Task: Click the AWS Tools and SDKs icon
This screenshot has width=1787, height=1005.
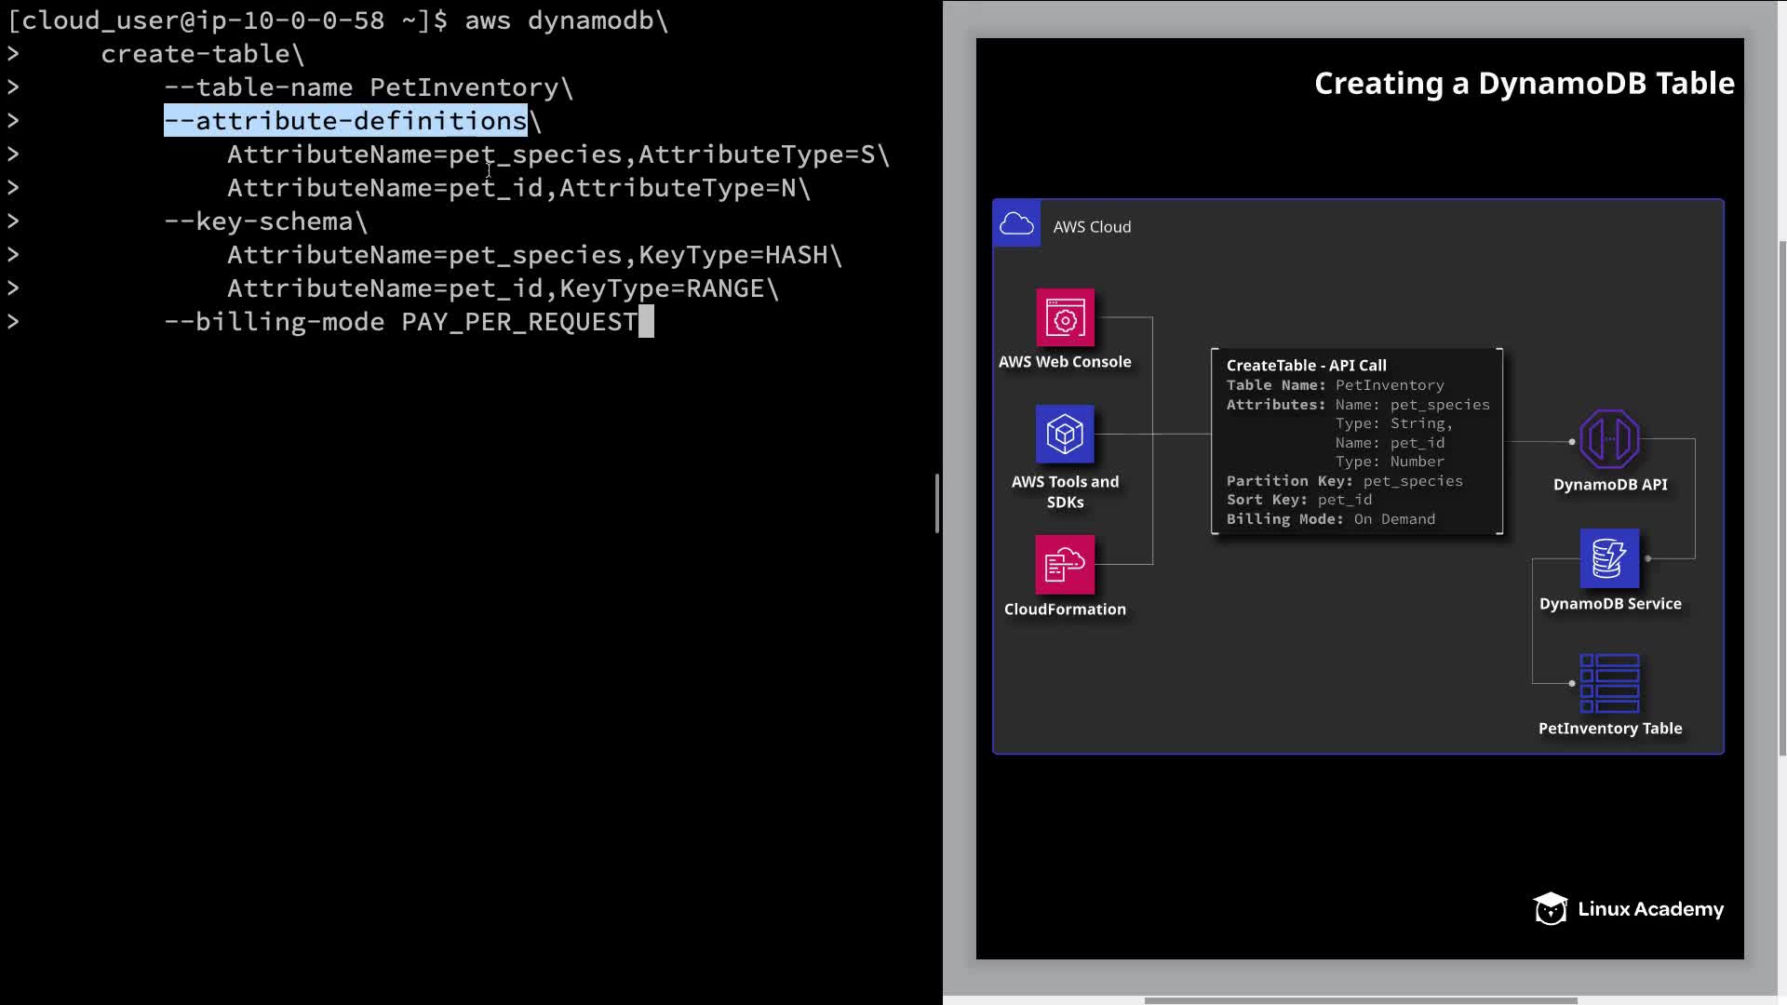Action: pyautogui.click(x=1065, y=435)
